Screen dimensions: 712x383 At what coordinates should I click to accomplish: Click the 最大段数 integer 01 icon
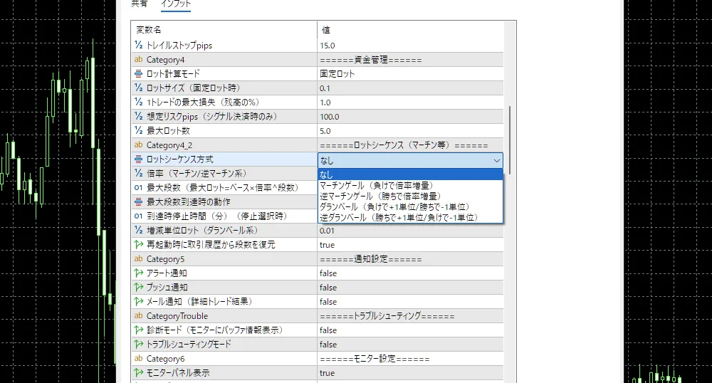pyautogui.click(x=139, y=187)
